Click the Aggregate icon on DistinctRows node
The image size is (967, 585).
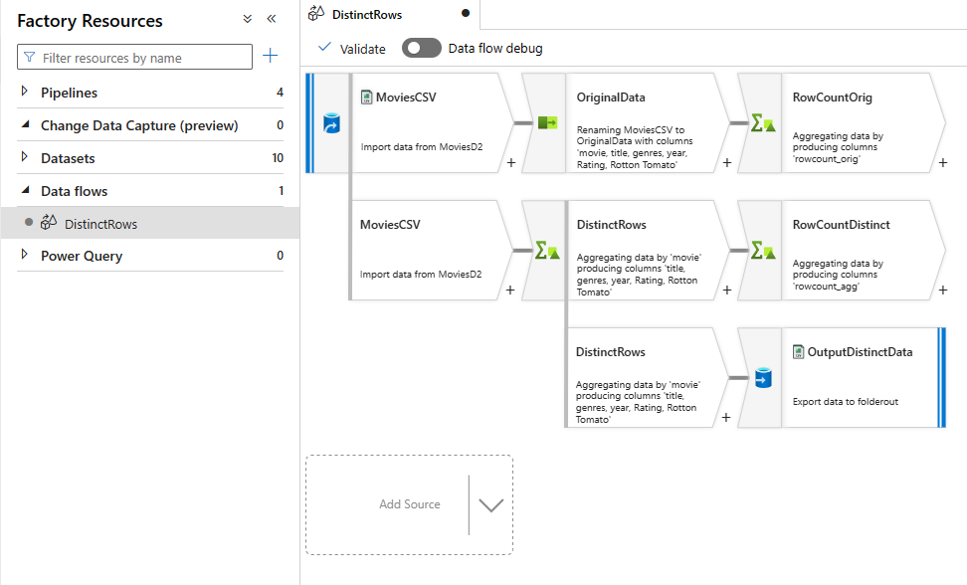coord(545,250)
